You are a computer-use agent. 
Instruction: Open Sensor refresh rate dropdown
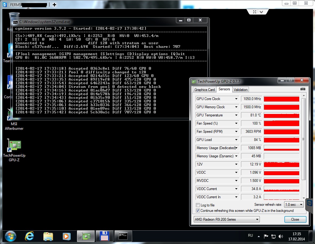click(x=294, y=204)
